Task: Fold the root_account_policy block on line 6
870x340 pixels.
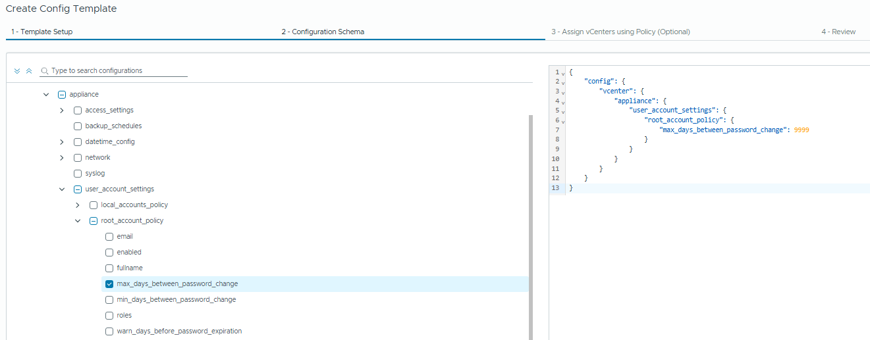Action: tap(563, 121)
